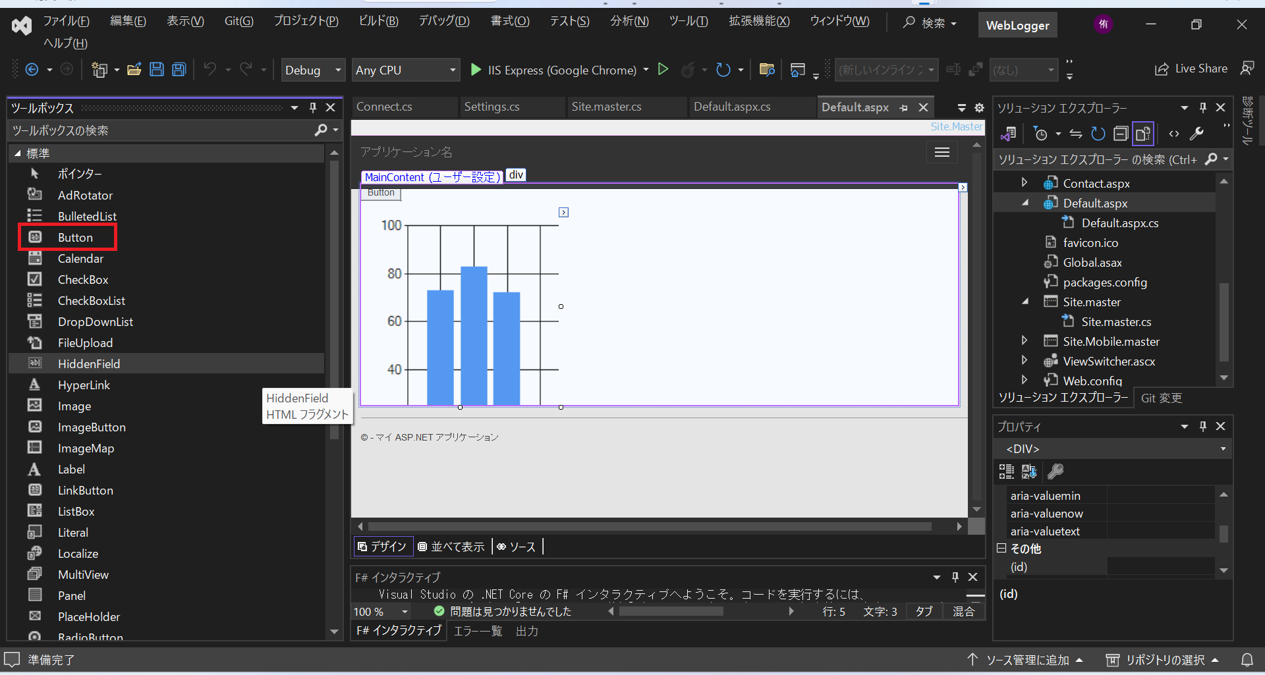The width and height of the screenshot is (1265, 675).
Task: Start debugging with IIS Express green play button
Action: click(476, 70)
